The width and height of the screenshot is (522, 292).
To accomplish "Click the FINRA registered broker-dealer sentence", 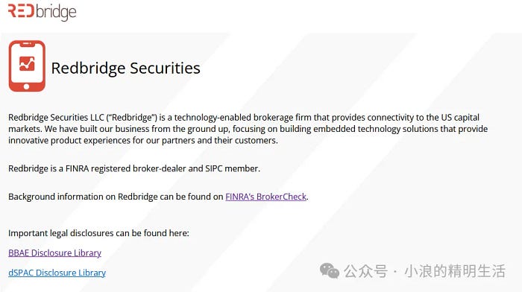I will (134, 168).
